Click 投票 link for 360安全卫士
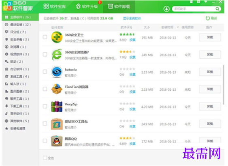The height and width of the screenshot is (166, 228). [132, 40]
